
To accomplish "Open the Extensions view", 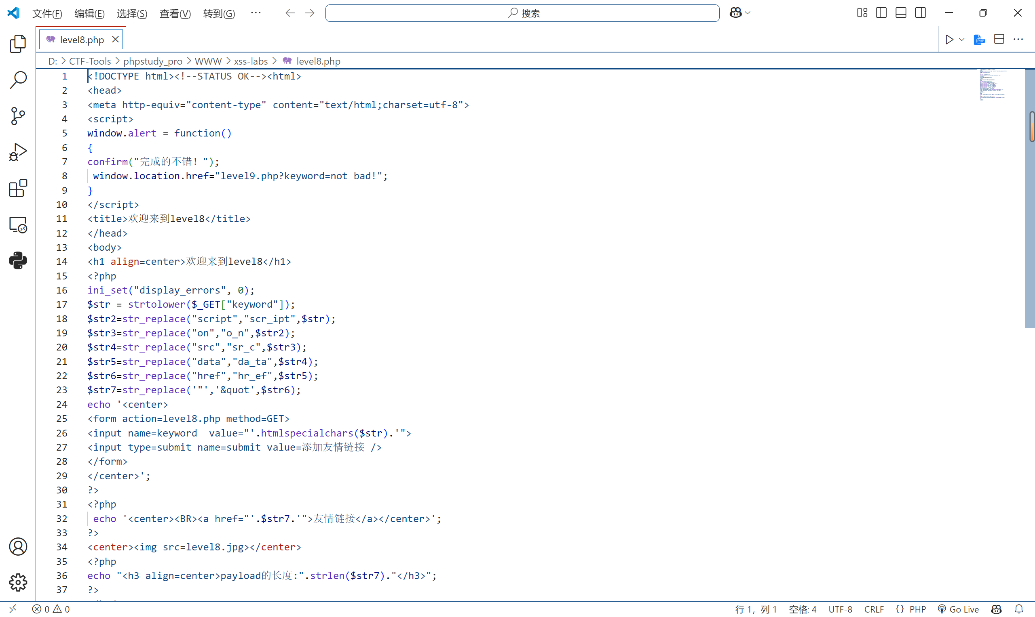I will (17, 188).
